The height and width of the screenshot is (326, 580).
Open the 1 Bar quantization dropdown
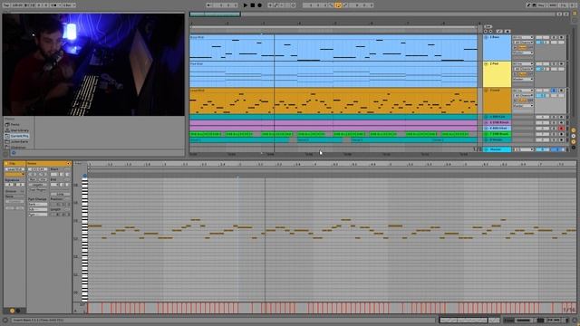(69, 5)
